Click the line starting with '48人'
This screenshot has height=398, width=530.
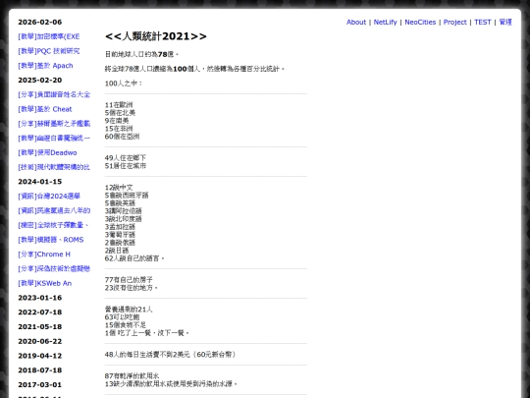coord(171,355)
